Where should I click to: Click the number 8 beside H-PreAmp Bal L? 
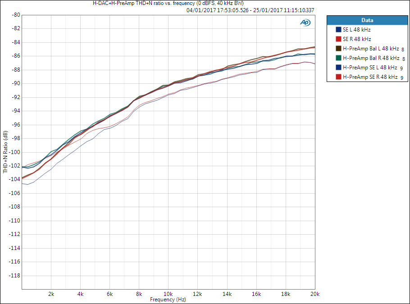(x=403, y=50)
